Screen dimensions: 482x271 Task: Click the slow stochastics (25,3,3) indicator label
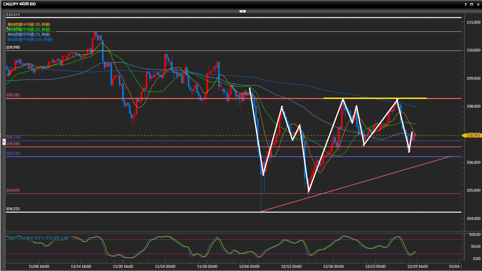coord(37,238)
